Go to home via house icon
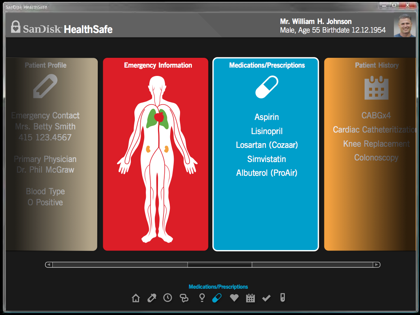Screen dimensions: 420x315 (136, 298)
